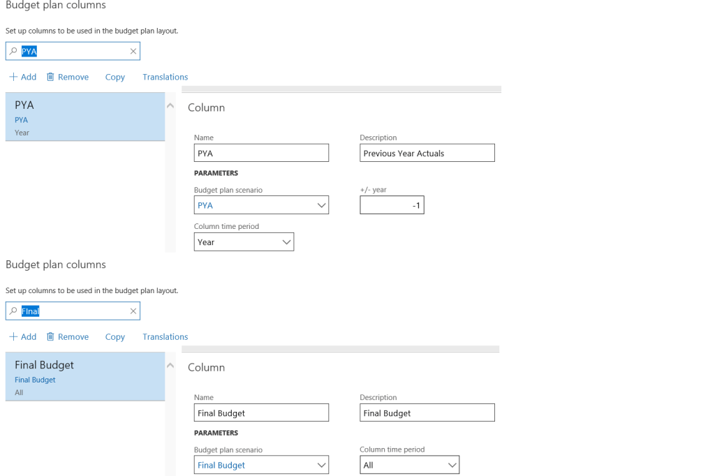Screen dimensions: 715x476
Task: Click the search magnifier in the PYA filter box
Action: tap(12, 51)
